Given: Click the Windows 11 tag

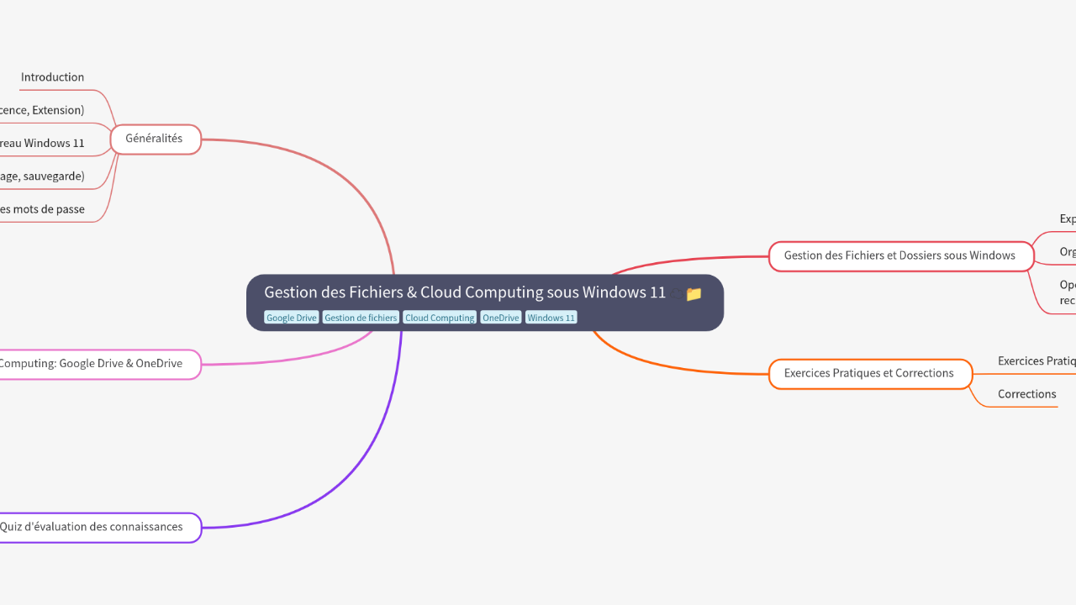Looking at the screenshot, I should (551, 318).
